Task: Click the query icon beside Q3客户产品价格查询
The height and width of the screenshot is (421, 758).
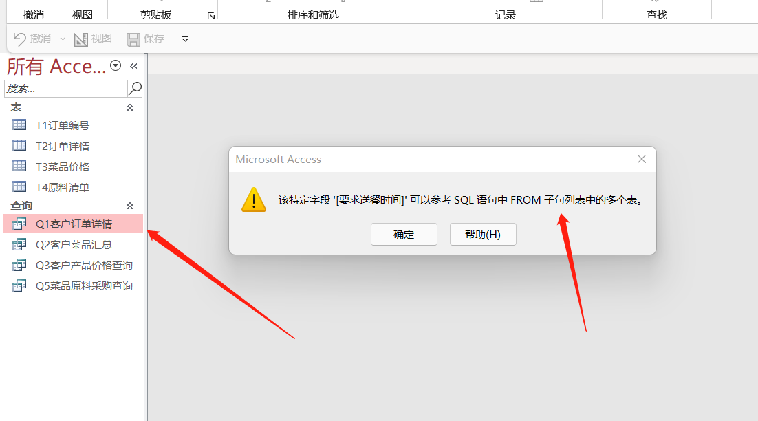Action: point(19,266)
